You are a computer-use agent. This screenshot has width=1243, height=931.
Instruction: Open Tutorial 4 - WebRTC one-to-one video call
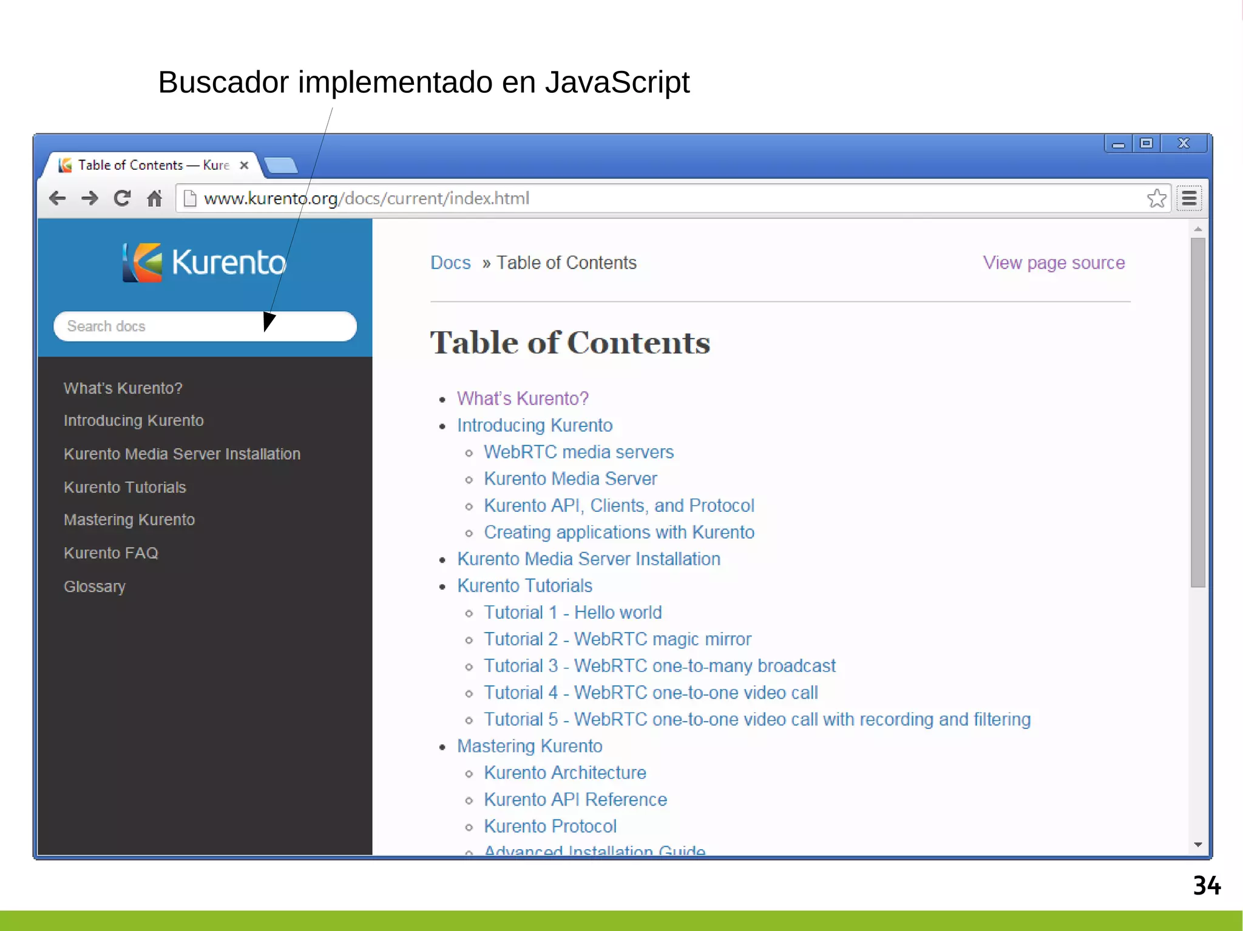coord(651,692)
